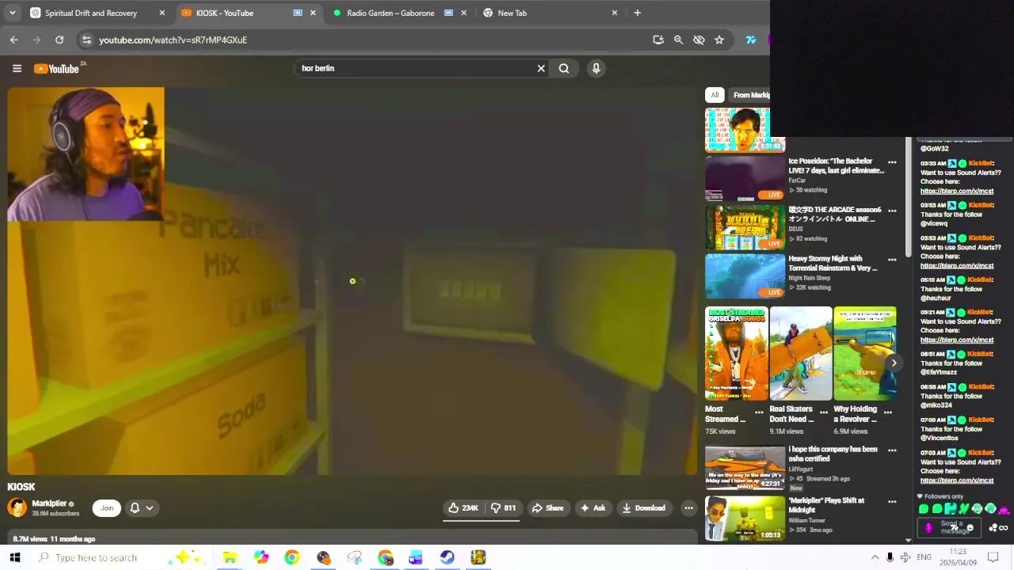Open options for Ice Poseidon video
Viewport: 1014px width, 570px height.
[x=892, y=162]
